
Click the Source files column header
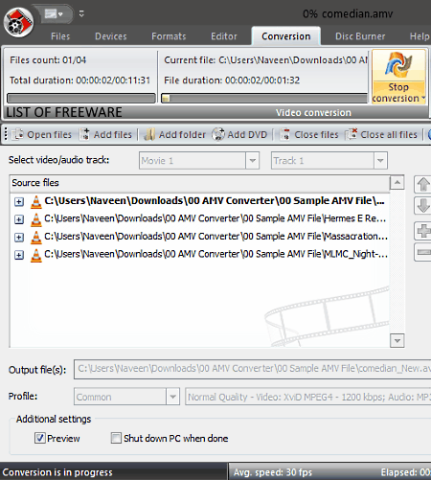tap(199, 183)
